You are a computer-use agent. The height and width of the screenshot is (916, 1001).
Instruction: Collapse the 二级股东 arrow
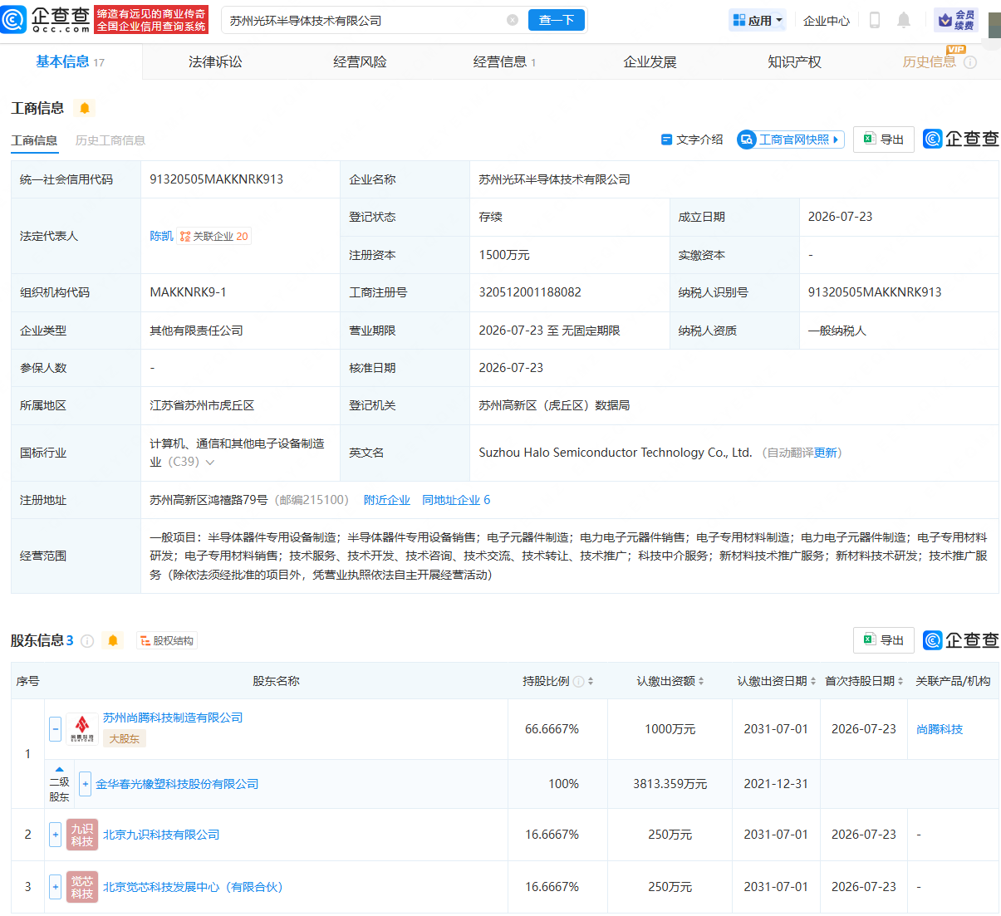point(59,769)
